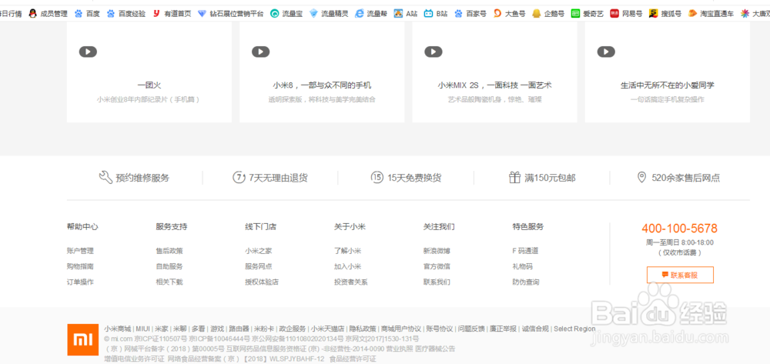Open the 自助服务 link

169,266
